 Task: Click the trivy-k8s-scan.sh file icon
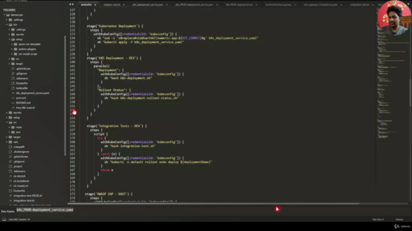pyautogui.click(x=13, y=108)
